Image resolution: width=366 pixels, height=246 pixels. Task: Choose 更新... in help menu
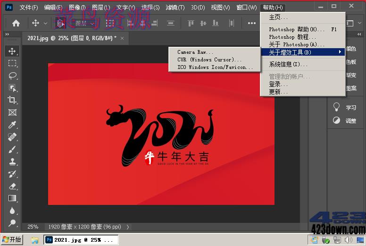point(303,92)
